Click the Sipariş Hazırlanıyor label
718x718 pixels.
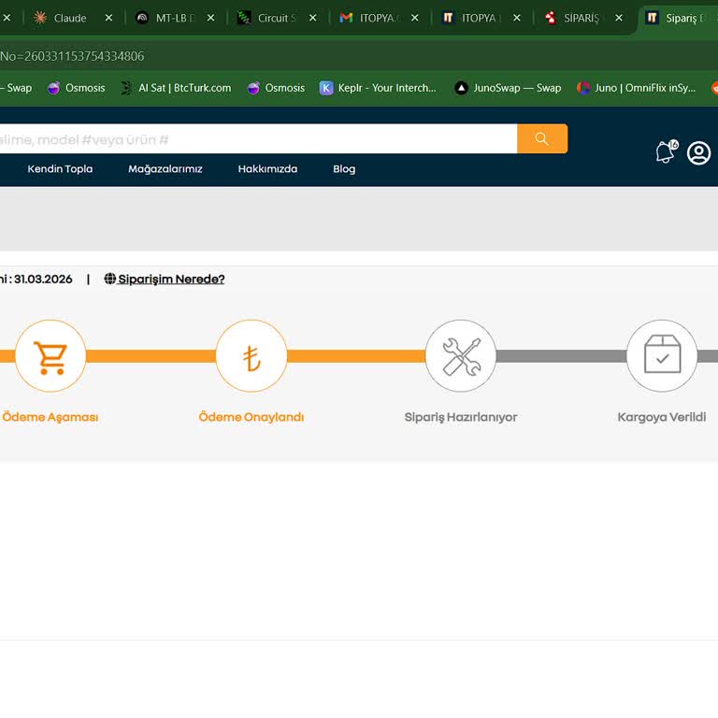coord(461,418)
